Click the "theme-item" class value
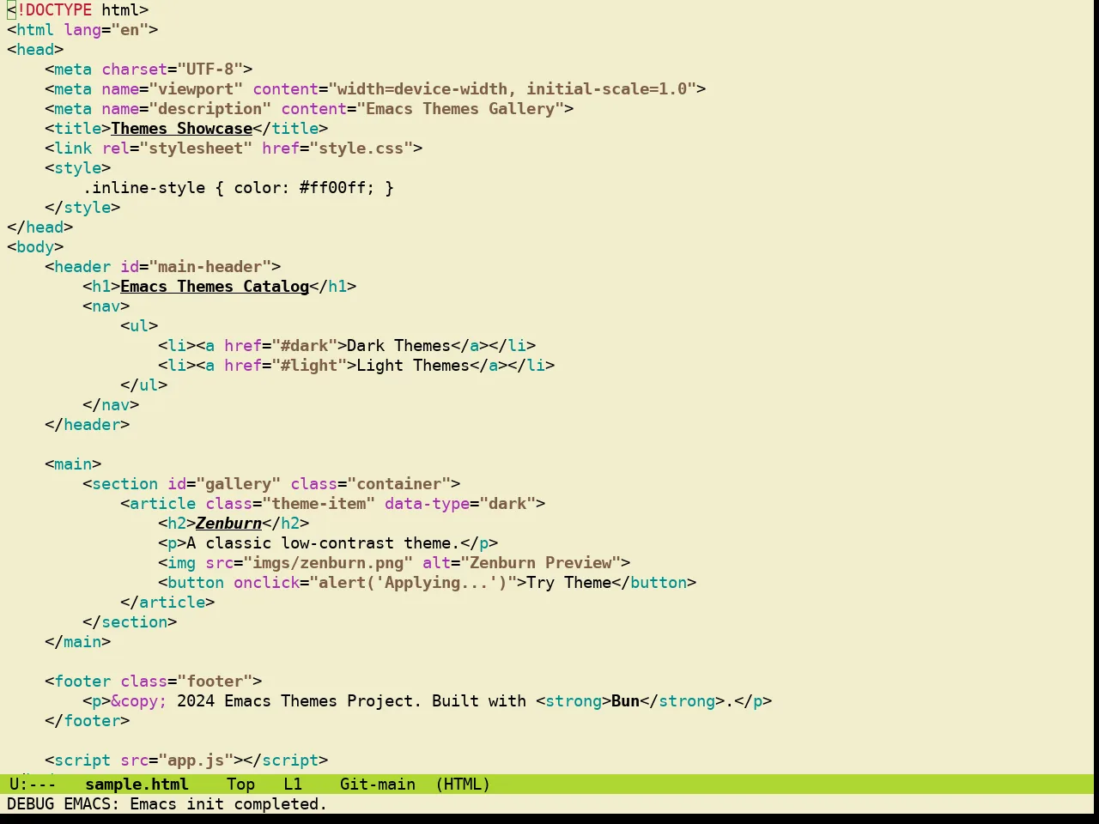Viewport: 1099px width, 824px height. [319, 504]
